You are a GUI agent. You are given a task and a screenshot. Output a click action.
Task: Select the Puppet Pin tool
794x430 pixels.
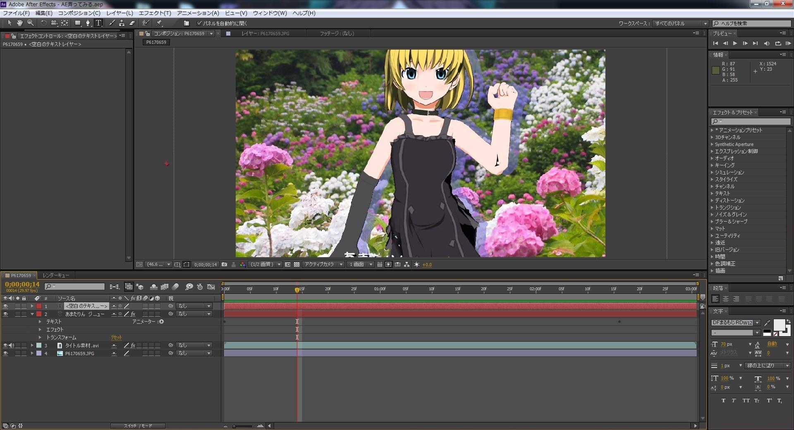pos(159,23)
